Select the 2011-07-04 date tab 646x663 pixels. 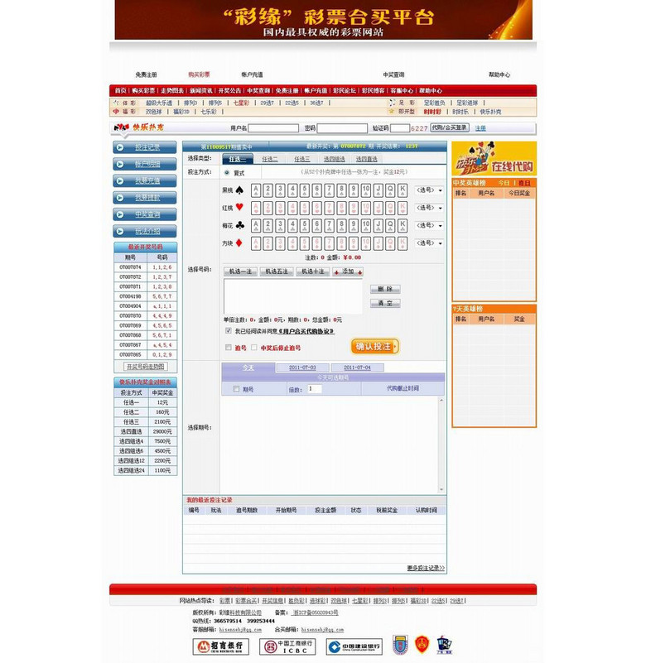(357, 368)
